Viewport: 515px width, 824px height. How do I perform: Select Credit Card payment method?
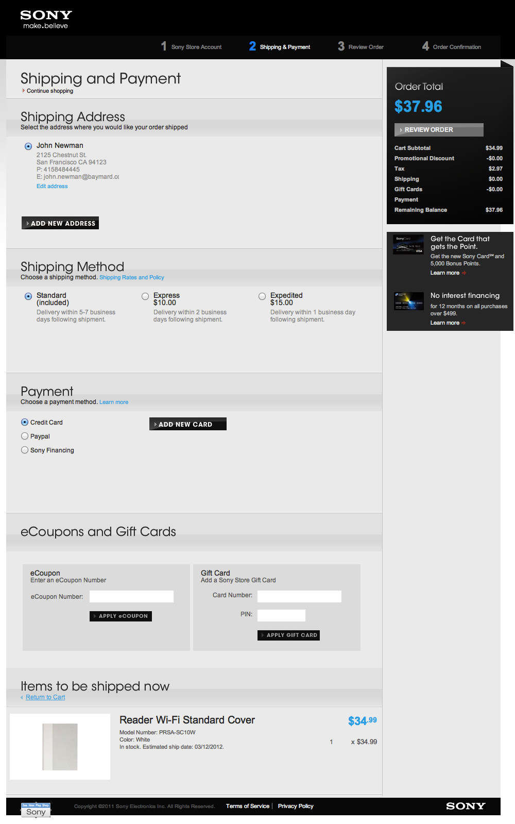[x=25, y=422]
